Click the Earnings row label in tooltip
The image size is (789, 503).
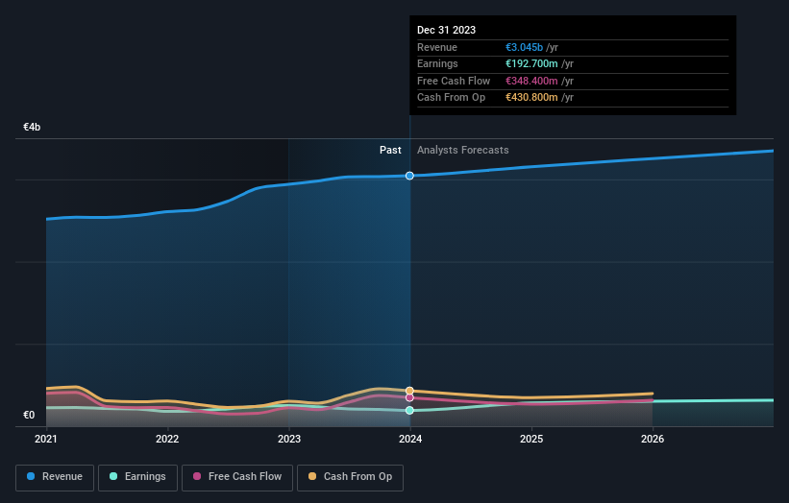(x=438, y=63)
